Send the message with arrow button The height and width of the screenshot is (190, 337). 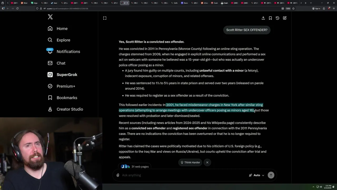271,175
